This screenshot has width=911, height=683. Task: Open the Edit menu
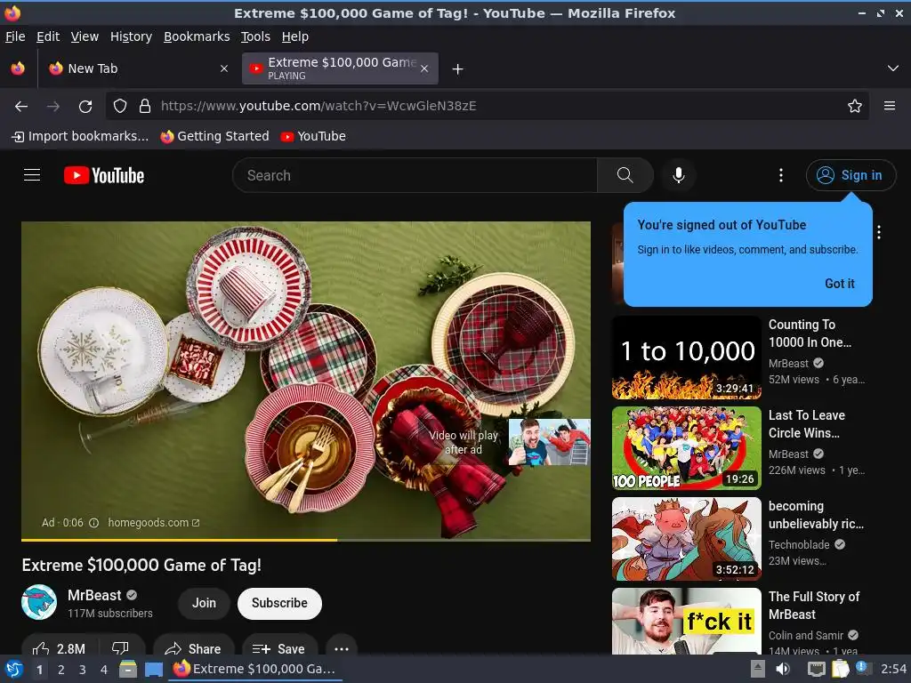click(48, 36)
